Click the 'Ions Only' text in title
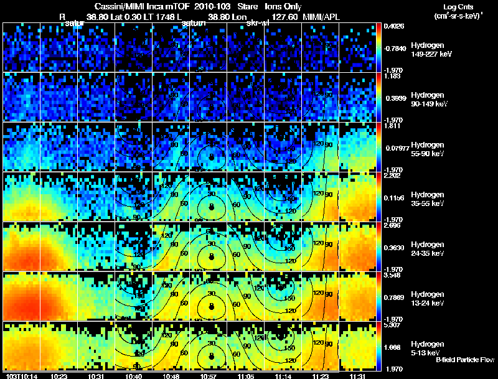This screenshot has height=379, width=498. 283,6
